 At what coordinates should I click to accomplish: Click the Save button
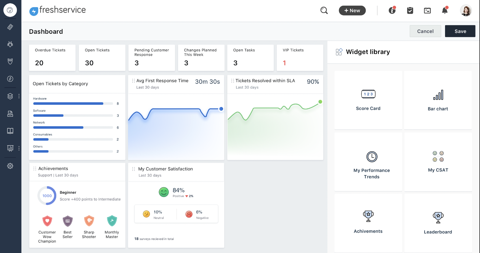[x=460, y=31]
